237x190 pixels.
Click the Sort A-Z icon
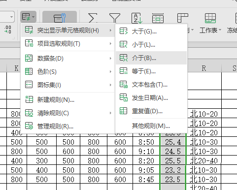(x=136, y=18)
